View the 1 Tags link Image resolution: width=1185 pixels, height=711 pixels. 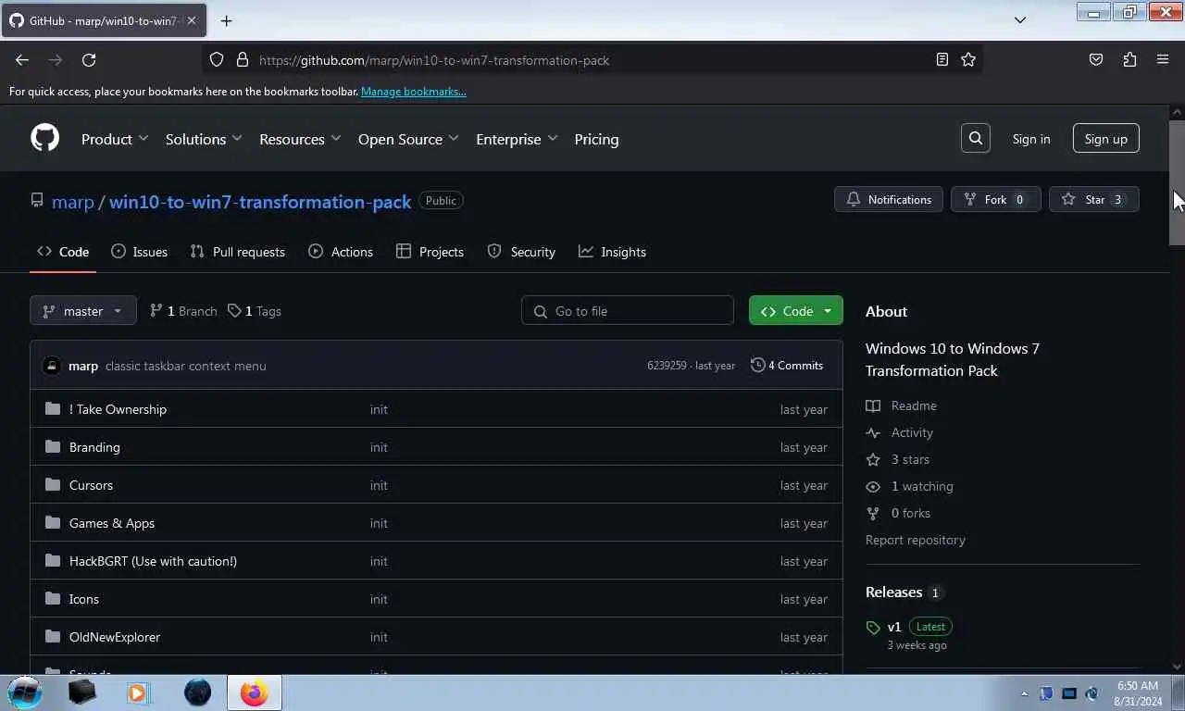pos(255,311)
